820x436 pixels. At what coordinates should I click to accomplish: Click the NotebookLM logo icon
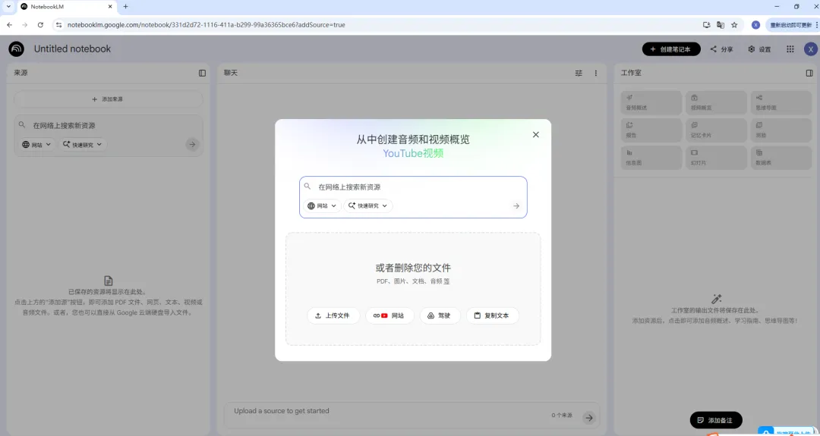click(16, 49)
